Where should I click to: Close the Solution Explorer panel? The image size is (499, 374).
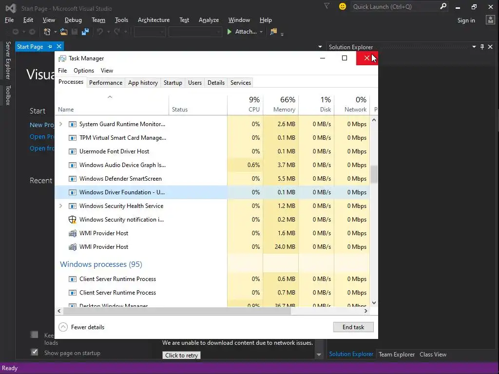(x=490, y=47)
